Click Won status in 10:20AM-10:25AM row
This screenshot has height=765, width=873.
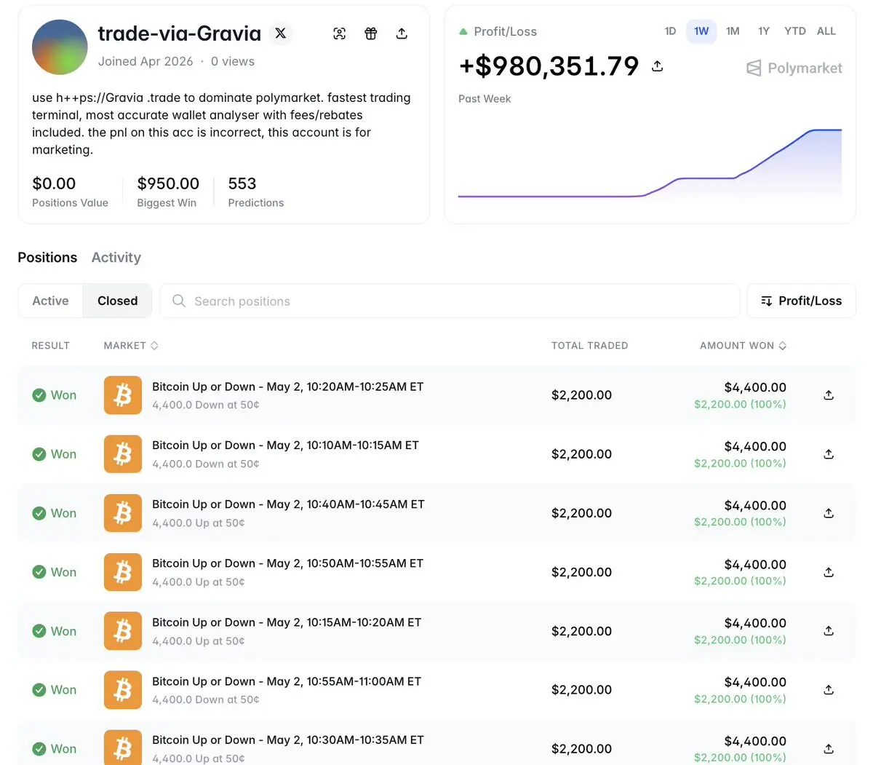(x=55, y=395)
